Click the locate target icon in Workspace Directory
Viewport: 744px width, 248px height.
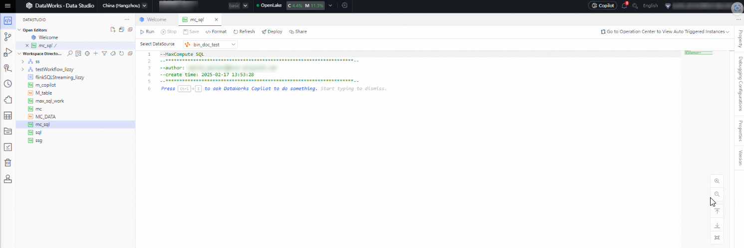[x=87, y=53]
